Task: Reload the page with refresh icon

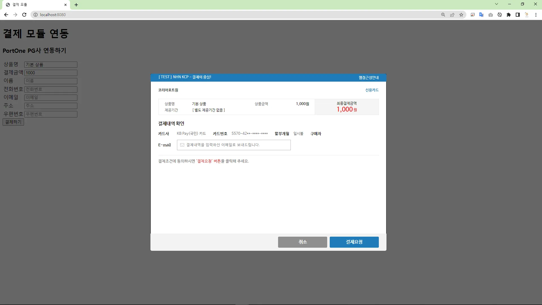Action: click(24, 15)
